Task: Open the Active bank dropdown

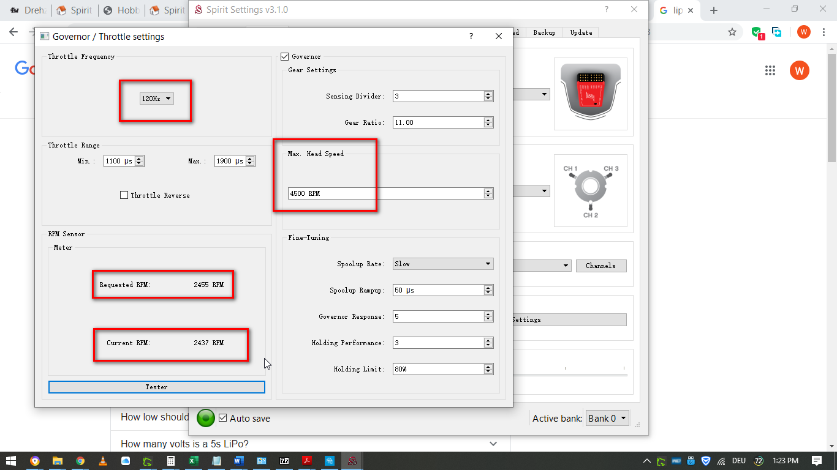Action: click(607, 419)
